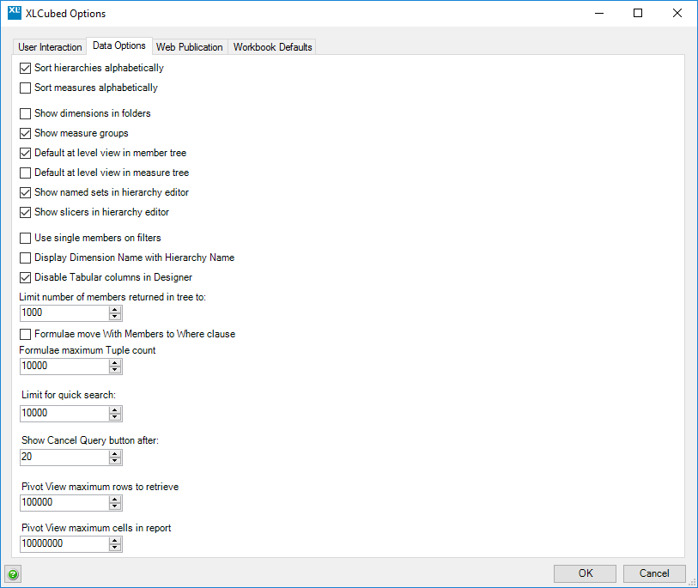Check Use single members on filters
This screenshot has width=698, height=588.
(26, 238)
